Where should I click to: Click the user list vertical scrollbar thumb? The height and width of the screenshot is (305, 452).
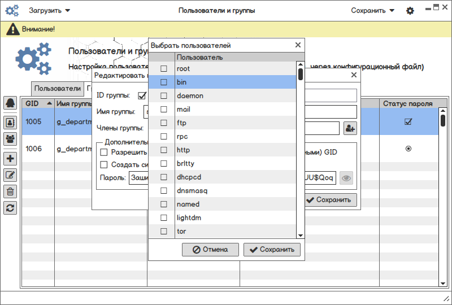click(x=301, y=74)
